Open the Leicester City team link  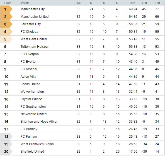[x=31, y=24]
